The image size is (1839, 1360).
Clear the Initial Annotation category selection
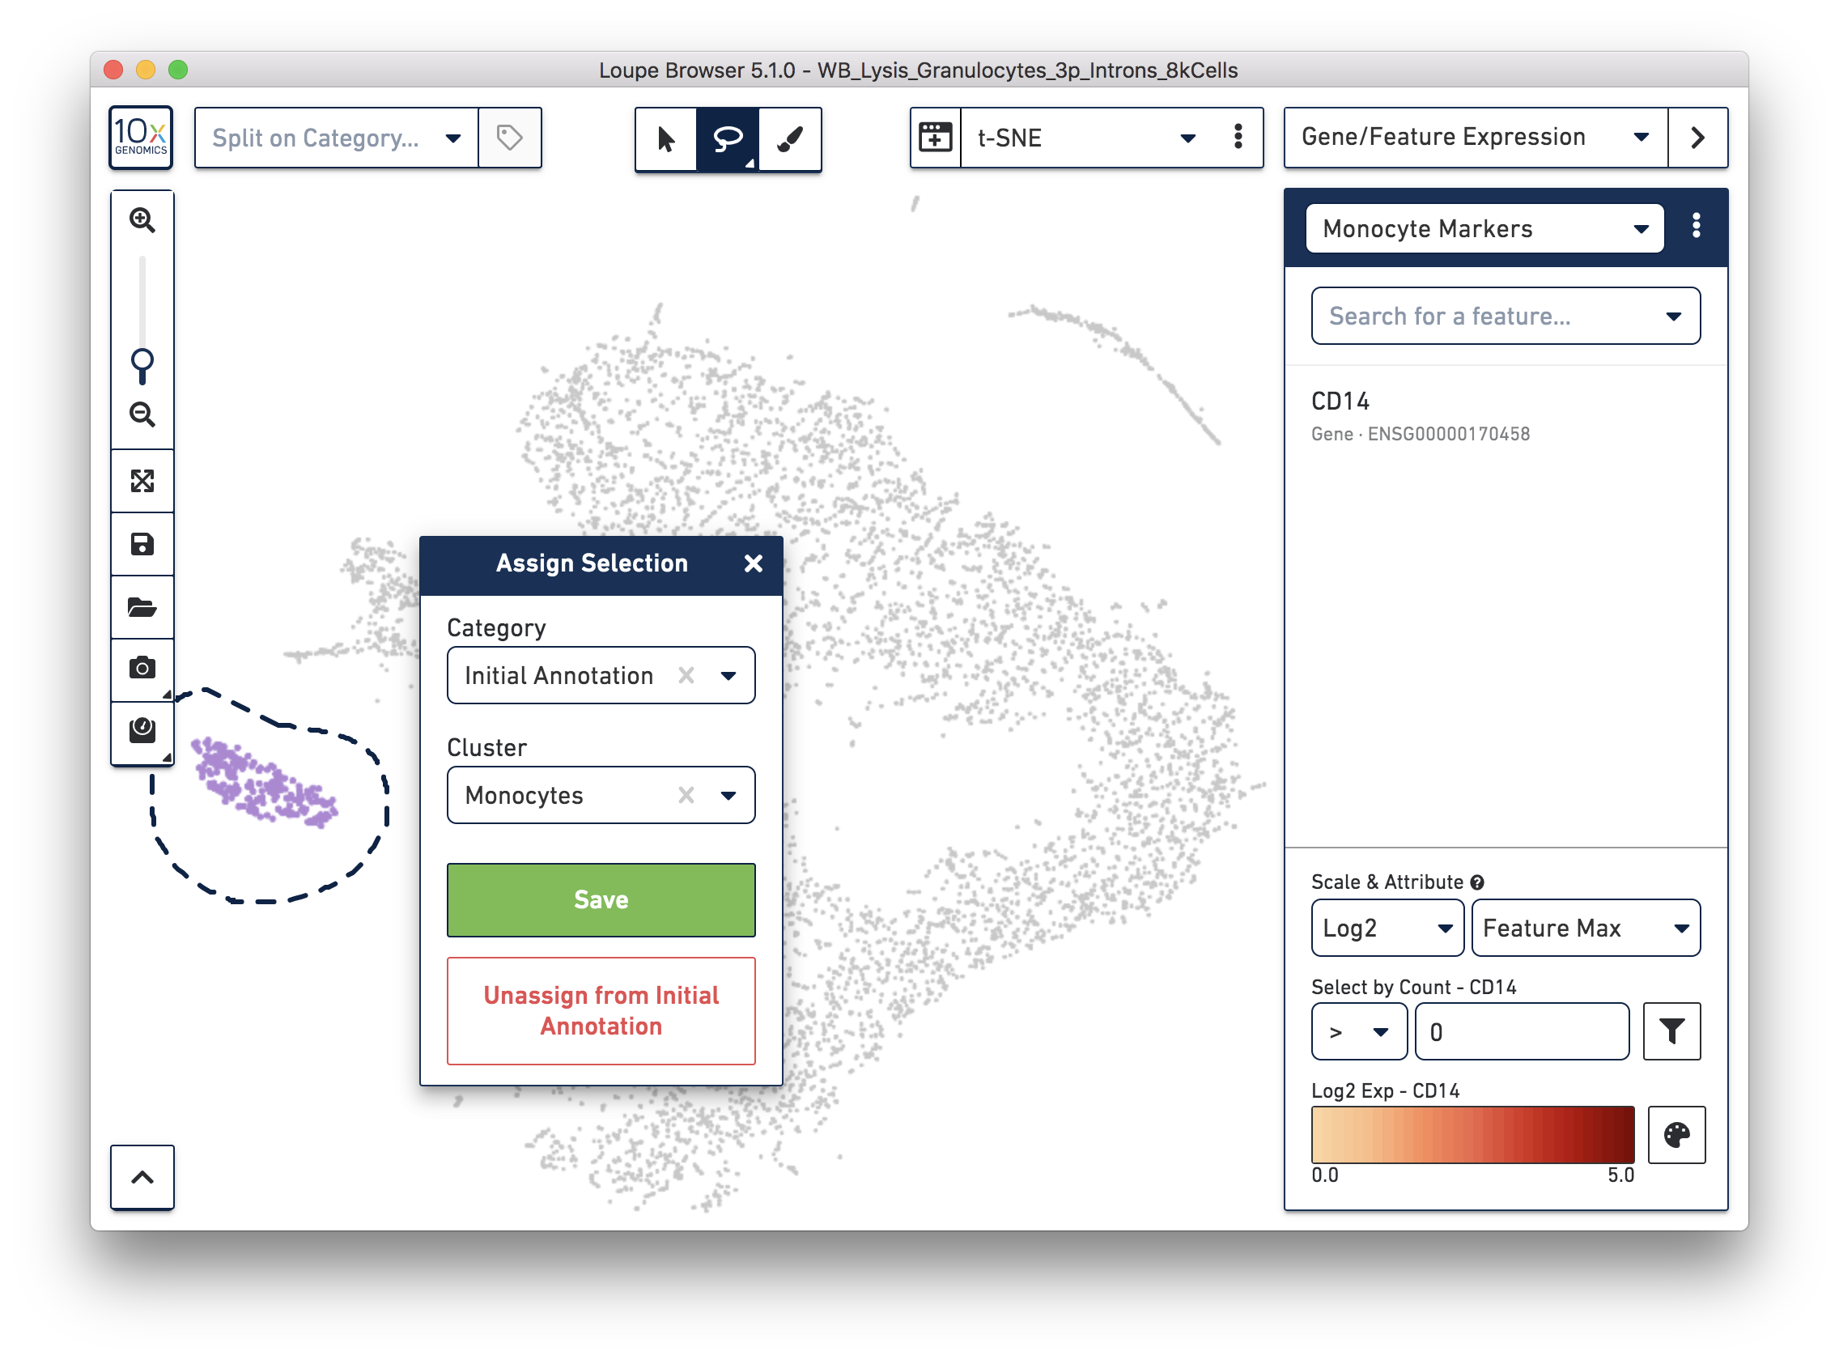click(686, 676)
